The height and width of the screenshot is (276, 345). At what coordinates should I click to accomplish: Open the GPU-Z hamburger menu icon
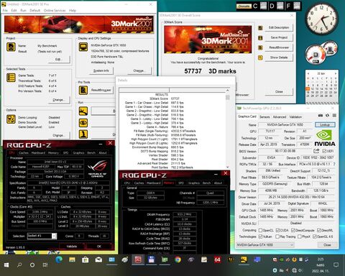(334, 116)
